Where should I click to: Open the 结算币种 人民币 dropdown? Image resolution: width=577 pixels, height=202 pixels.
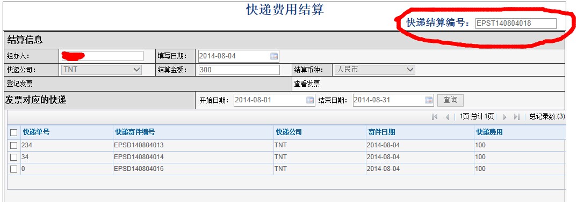click(x=374, y=70)
